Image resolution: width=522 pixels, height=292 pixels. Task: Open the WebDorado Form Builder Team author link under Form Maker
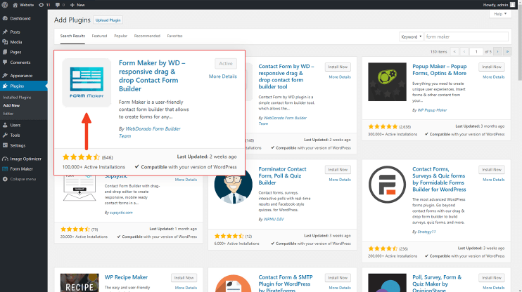[149, 132]
